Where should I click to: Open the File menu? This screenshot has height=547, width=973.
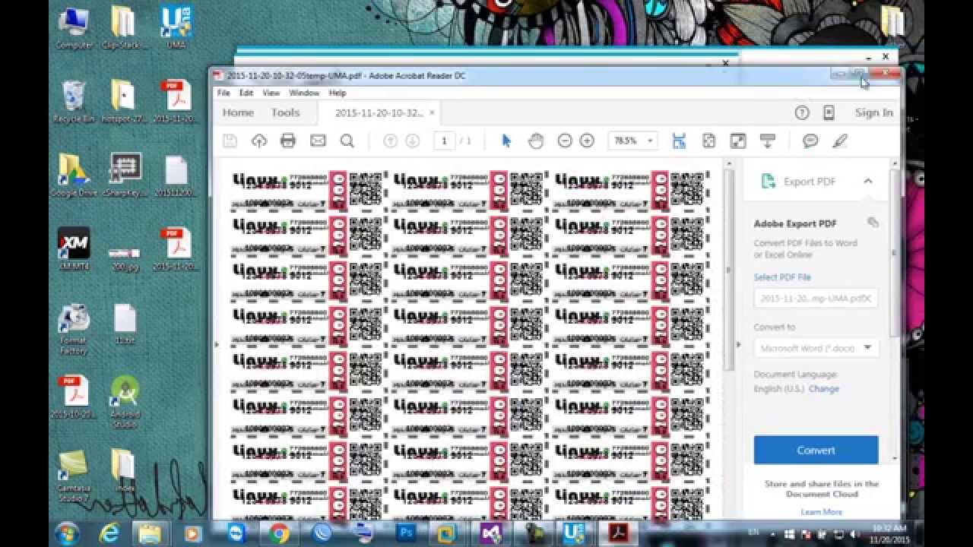pyautogui.click(x=223, y=93)
